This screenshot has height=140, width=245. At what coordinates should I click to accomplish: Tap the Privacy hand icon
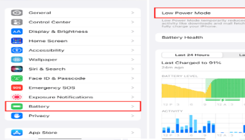[17, 116]
